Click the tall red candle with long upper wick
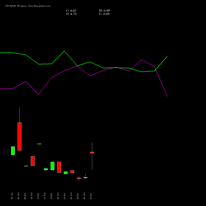206x206 pixels. [19, 136]
